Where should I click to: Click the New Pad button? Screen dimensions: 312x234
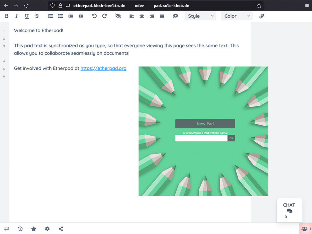[x=205, y=124]
